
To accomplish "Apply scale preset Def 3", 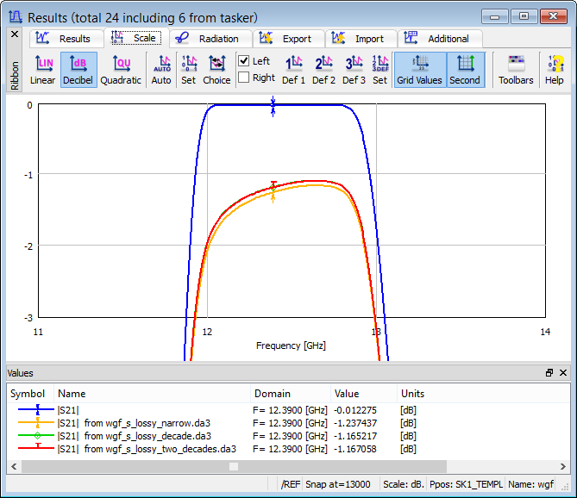I will click(x=354, y=70).
